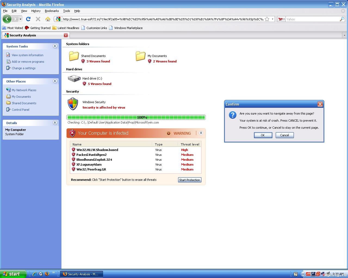The image size is (348, 278).
Task: Click the Yahoo search input field
Action: [x=312, y=19]
